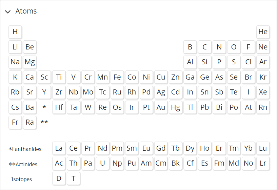277x190 pixels.
Task: Select the Tungsten W atom button
Action: click(88, 107)
